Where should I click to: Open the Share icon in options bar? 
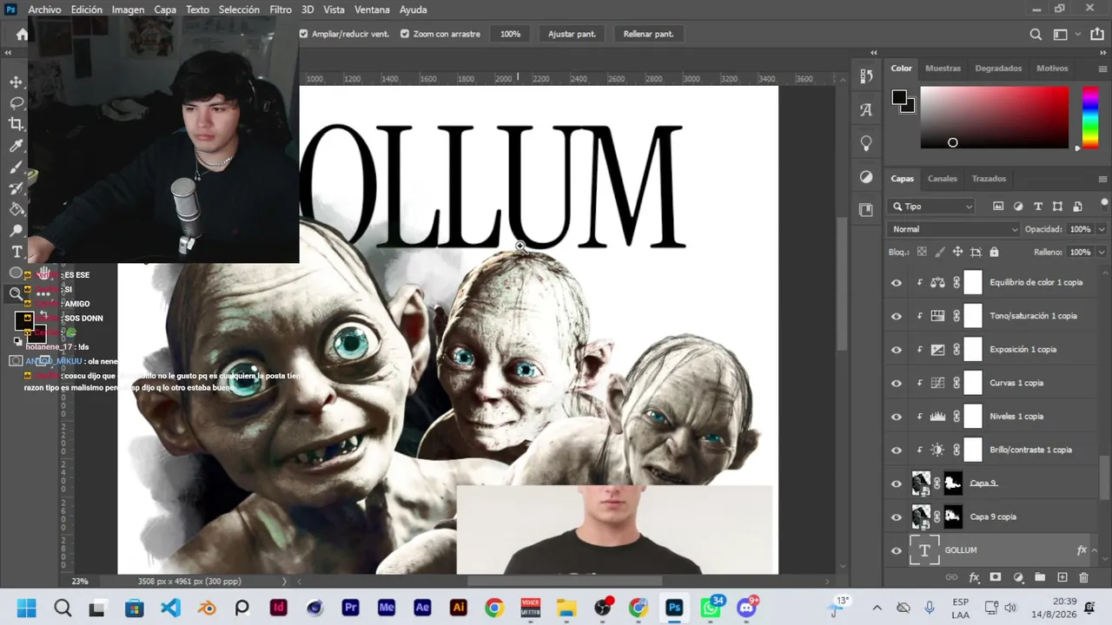[x=1098, y=34]
